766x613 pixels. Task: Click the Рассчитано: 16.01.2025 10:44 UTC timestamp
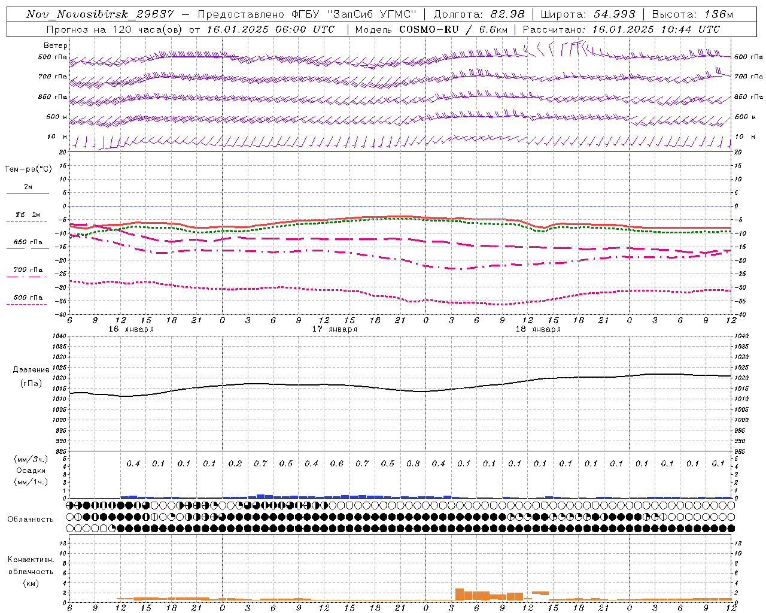click(x=622, y=29)
